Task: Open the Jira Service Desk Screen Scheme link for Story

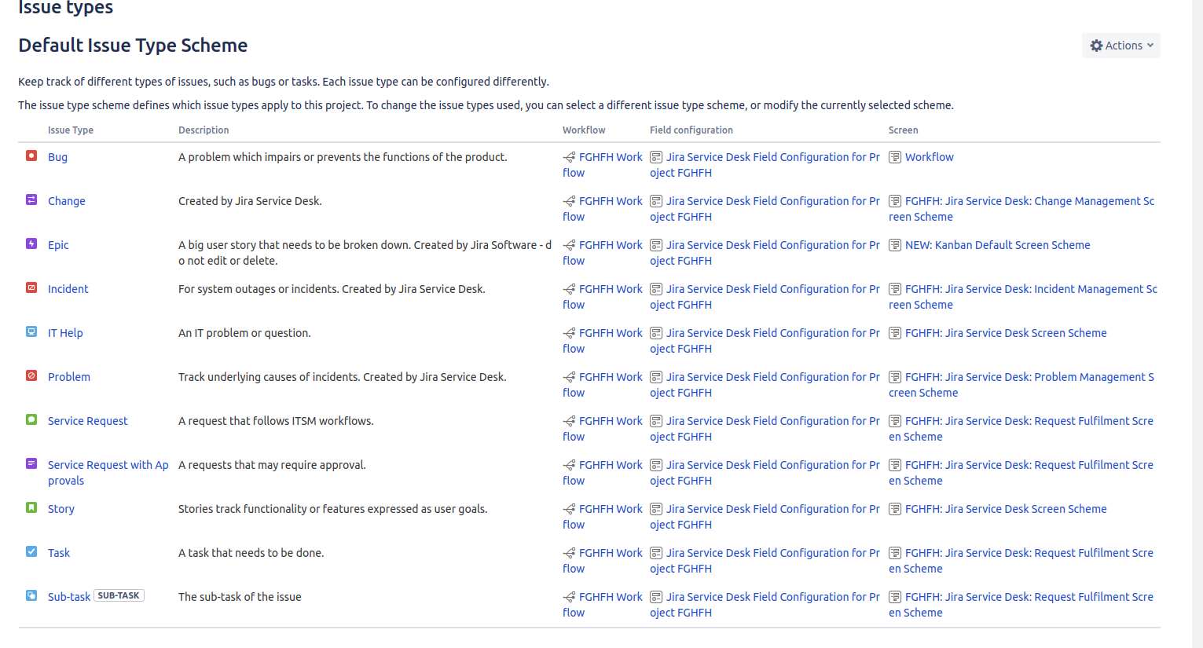Action: [x=1006, y=509]
